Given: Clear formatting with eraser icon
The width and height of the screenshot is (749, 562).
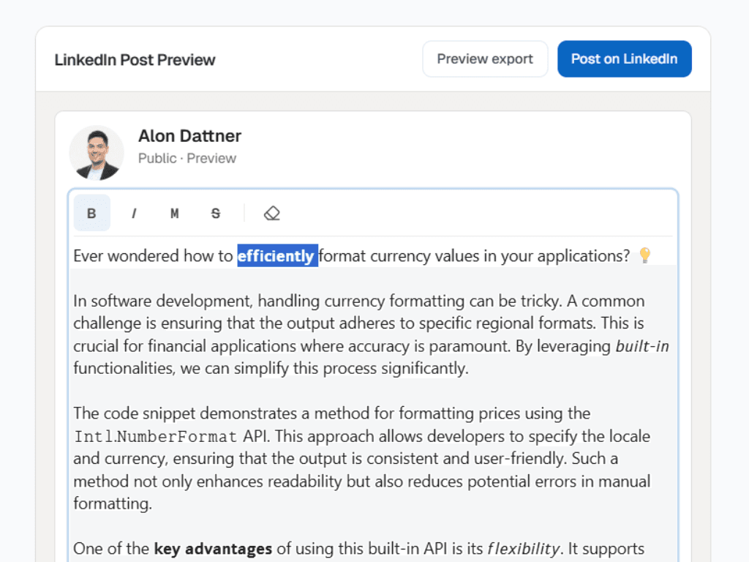Looking at the screenshot, I should [272, 213].
